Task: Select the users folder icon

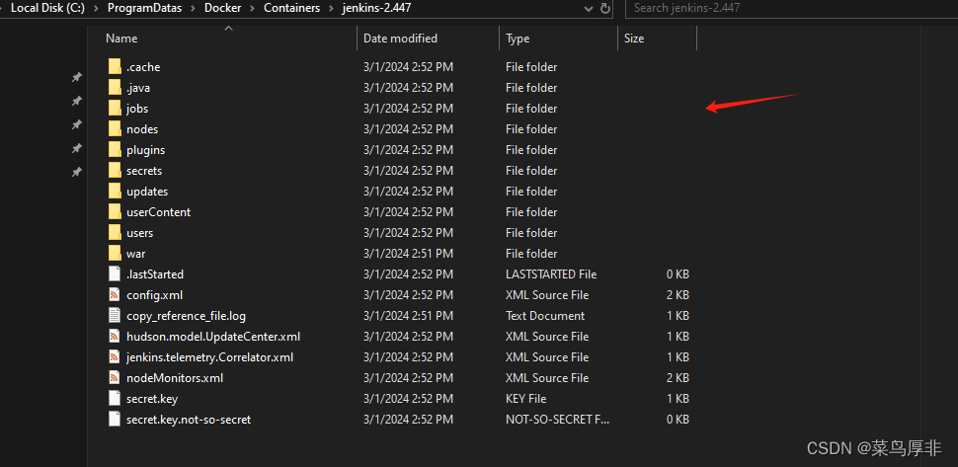Action: (115, 233)
